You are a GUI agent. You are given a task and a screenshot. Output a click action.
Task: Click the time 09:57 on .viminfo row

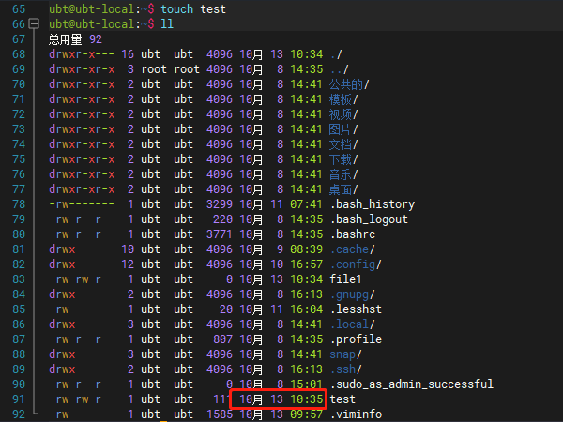click(306, 414)
